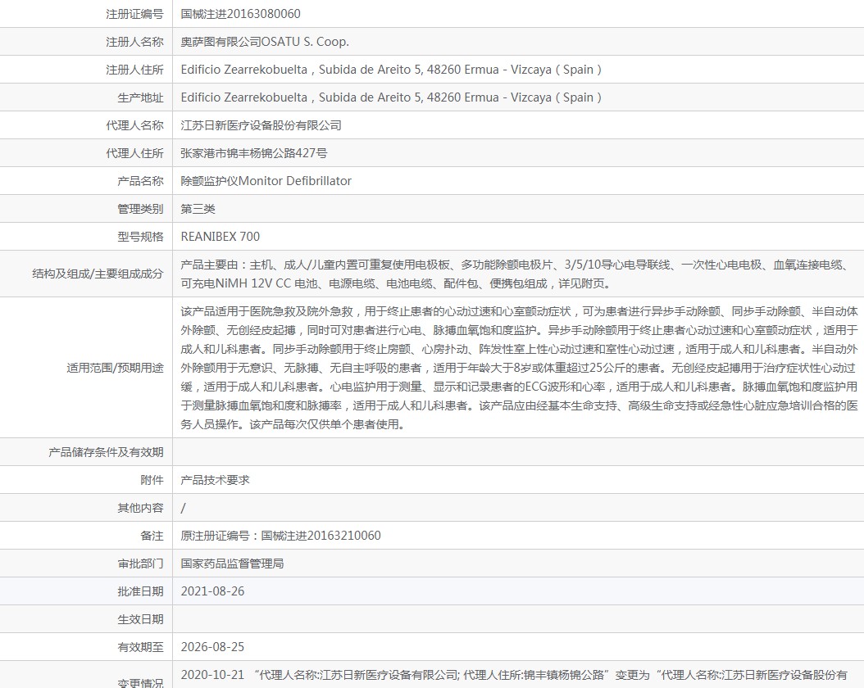Click the 附件 label
The height and width of the screenshot is (688, 864).
152,480
